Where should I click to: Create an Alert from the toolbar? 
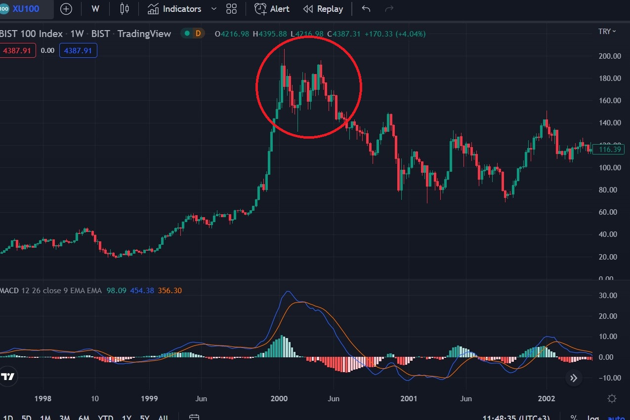(272, 9)
